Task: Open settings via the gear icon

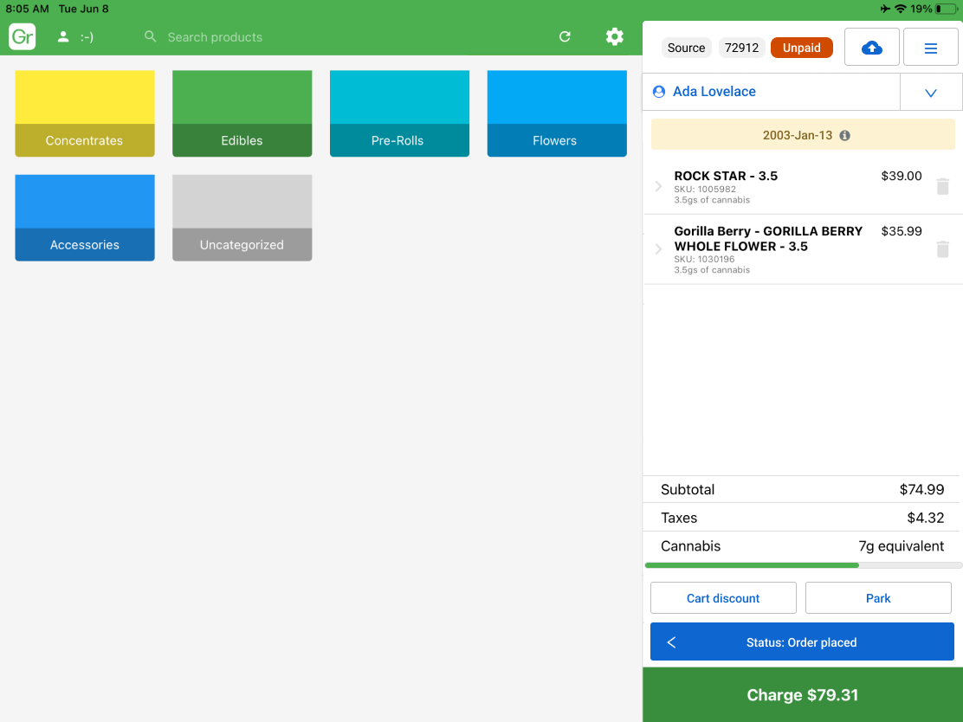Action: coord(614,36)
